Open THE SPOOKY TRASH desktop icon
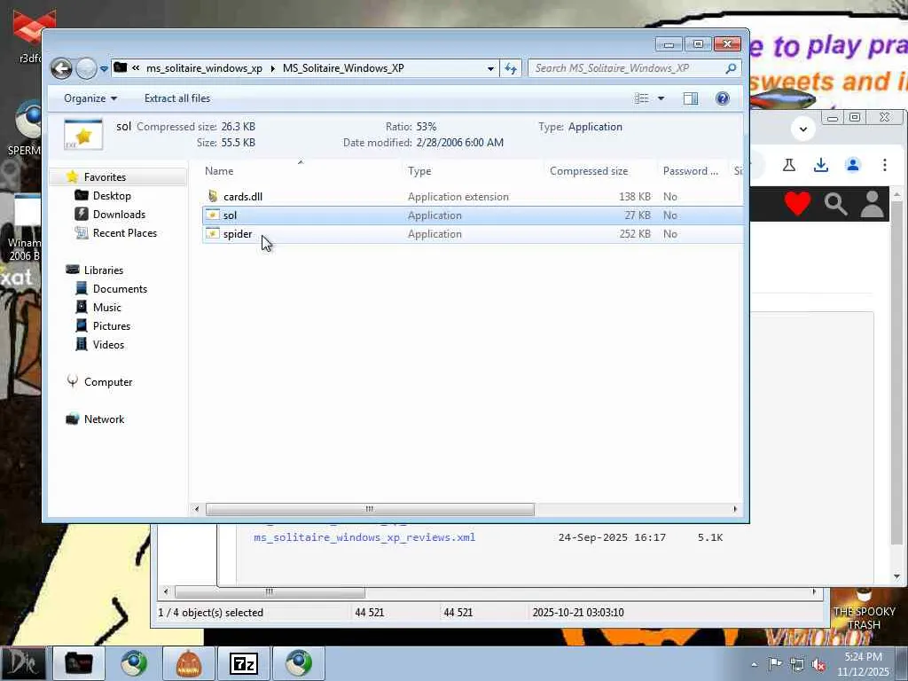The height and width of the screenshot is (681, 908). (x=864, y=611)
